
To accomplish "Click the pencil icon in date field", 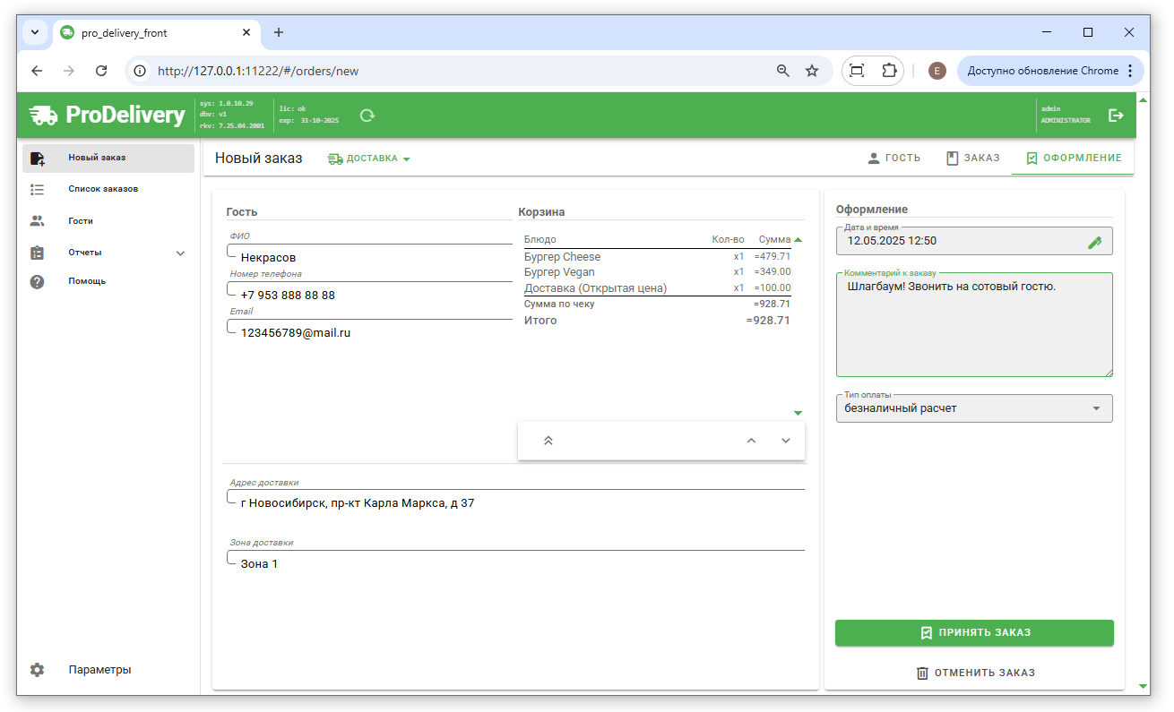I will point(1094,242).
